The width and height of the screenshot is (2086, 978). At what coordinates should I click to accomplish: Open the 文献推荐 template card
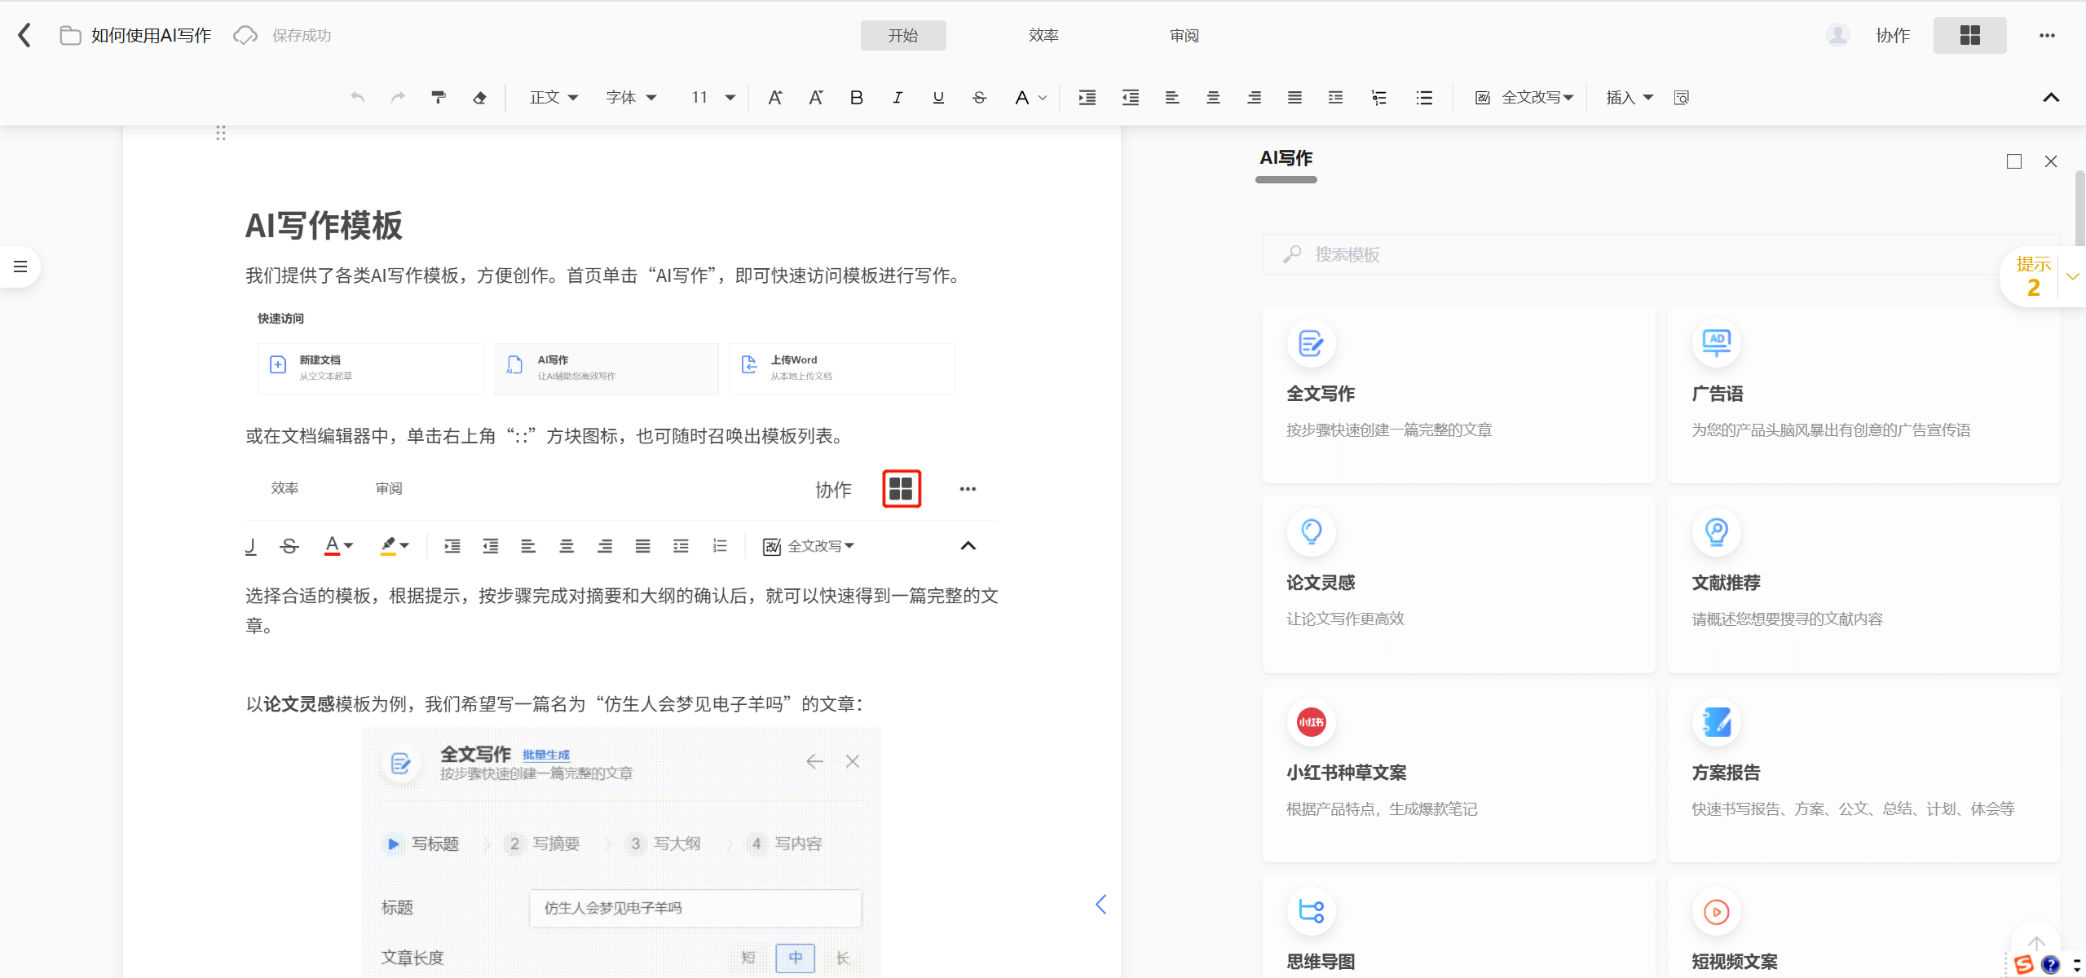point(1863,584)
